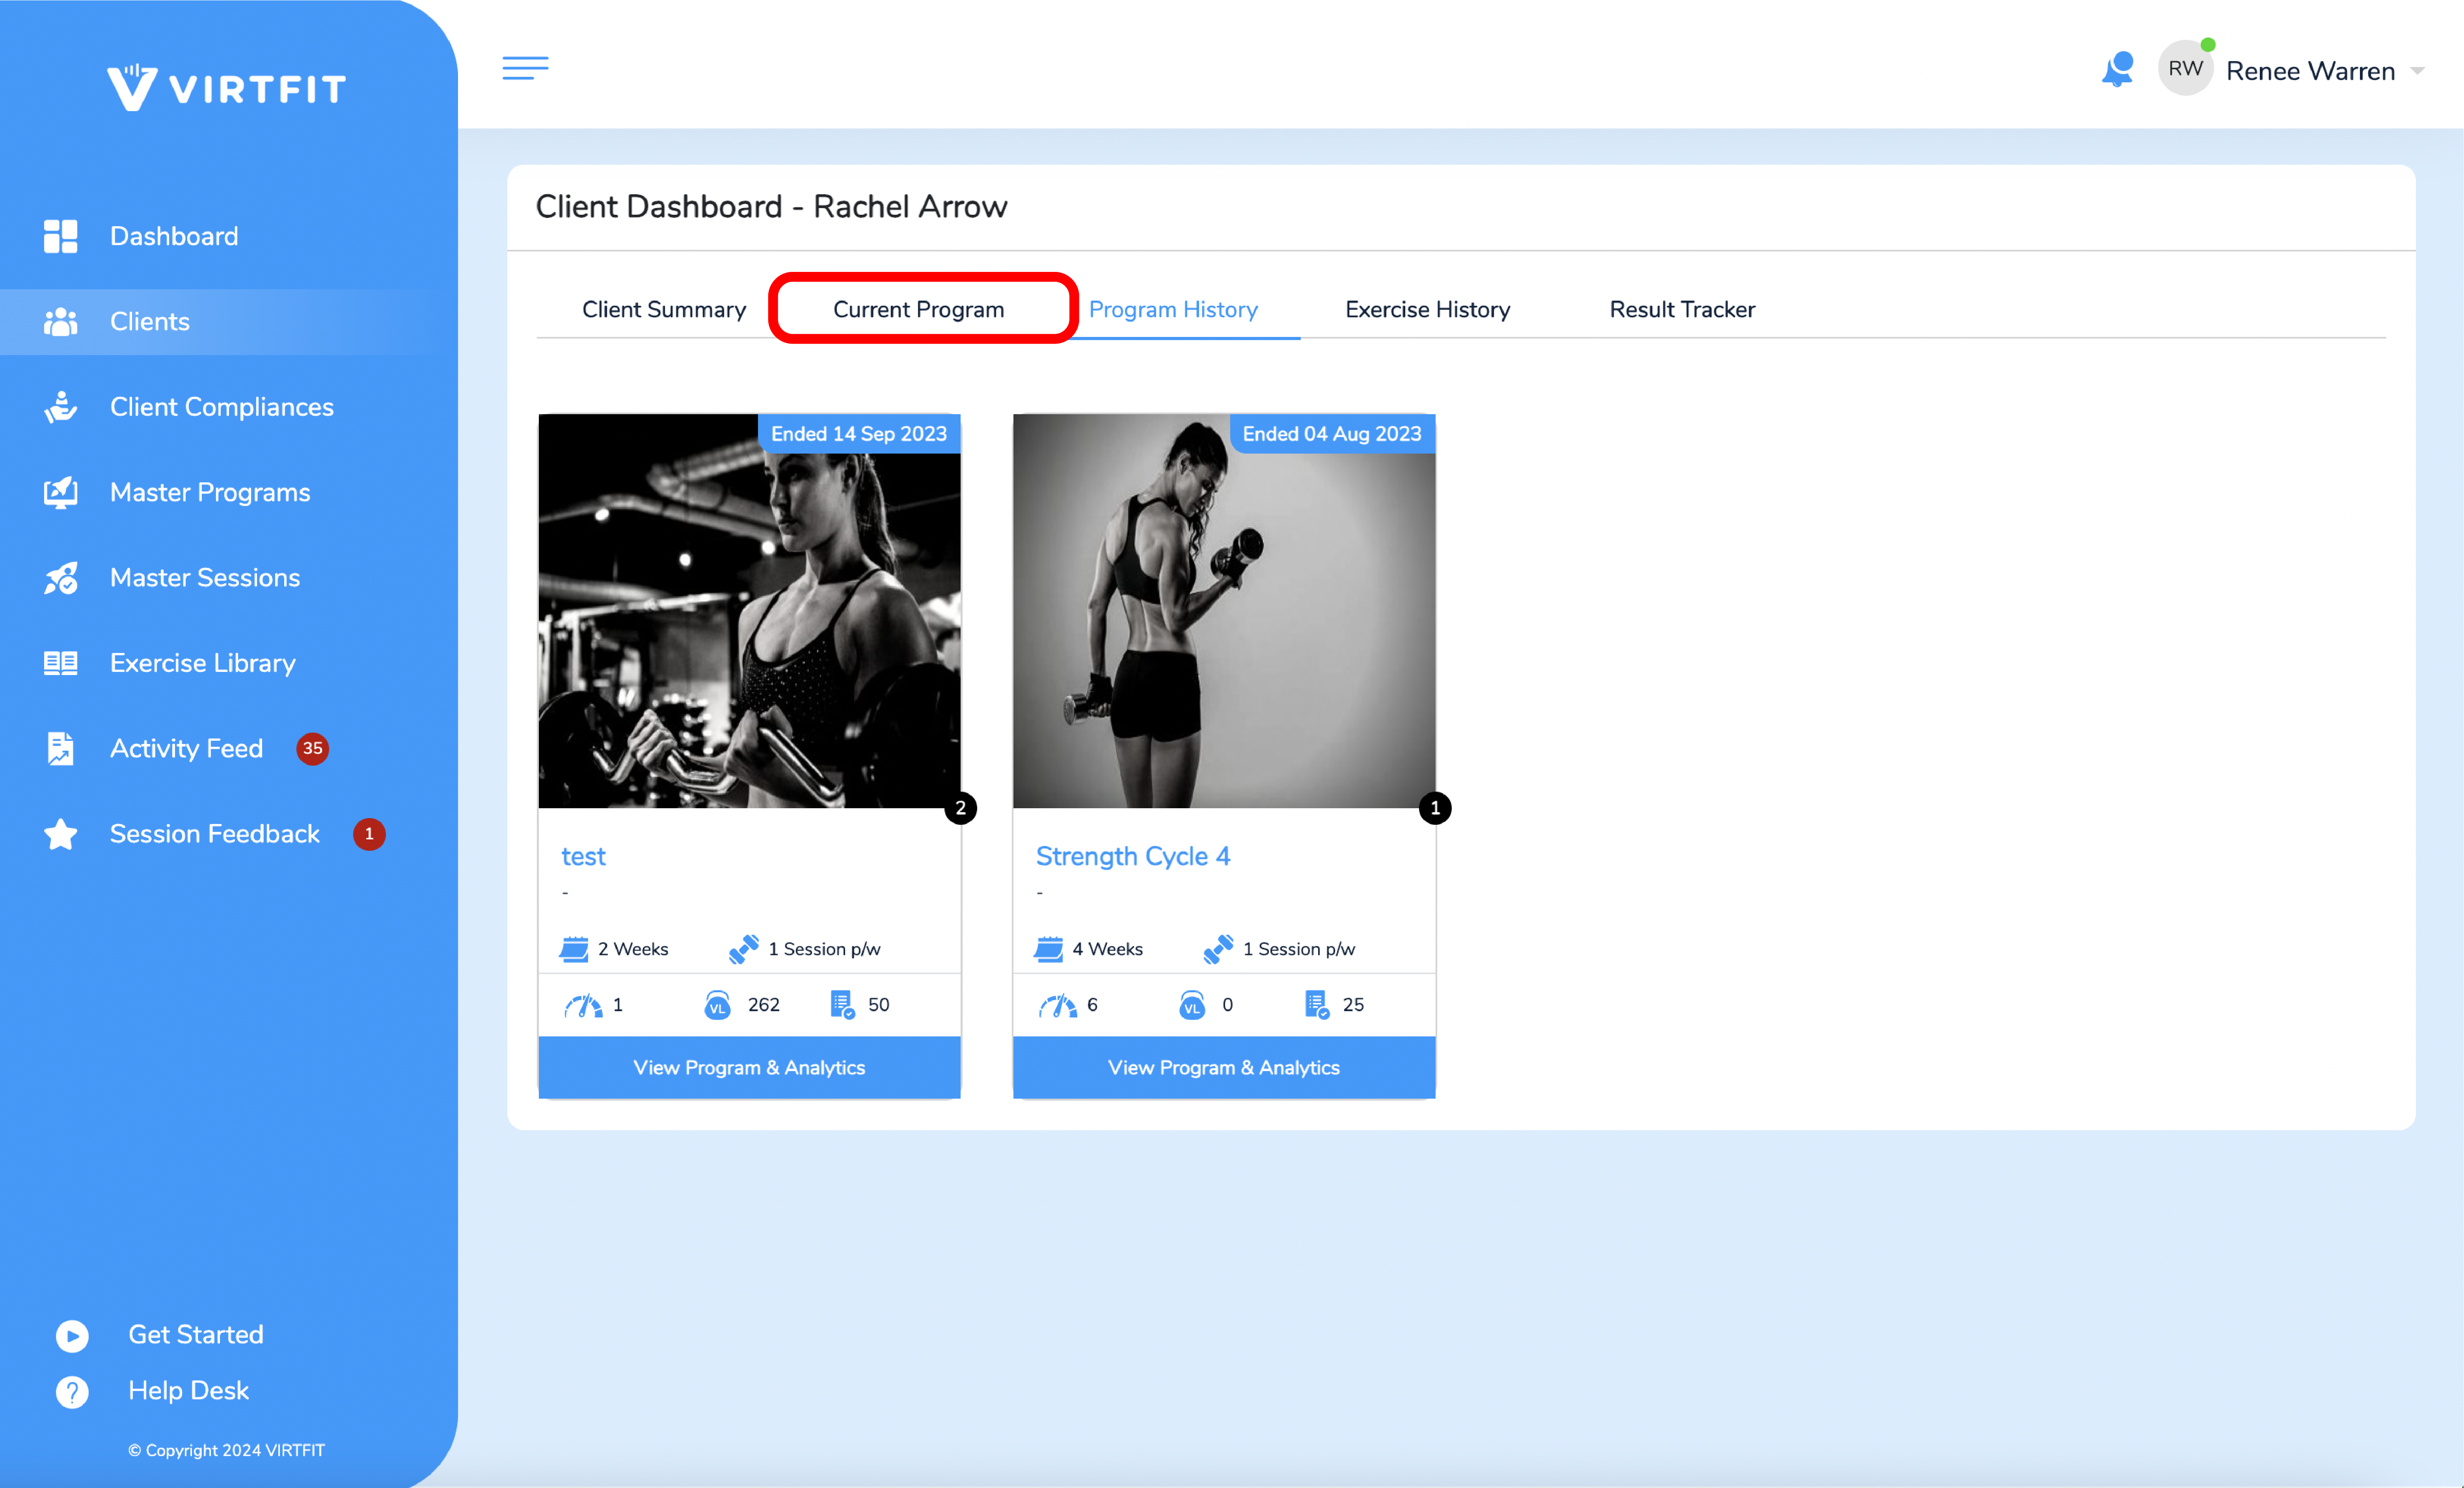Screen dimensions: 2464x1488
Task: Click the RW user avatar
Action: tap(2185, 69)
